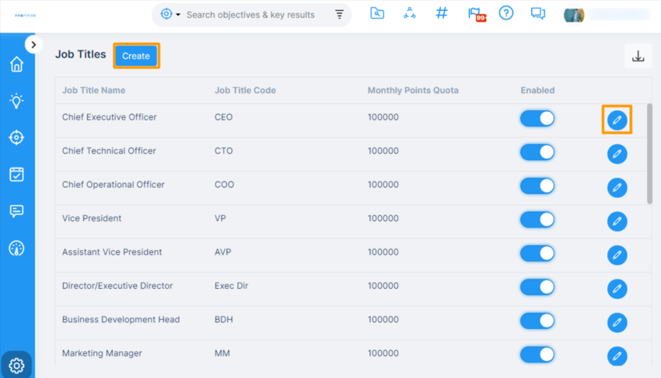
Task: Select the MM code cell
Action: tap(222, 353)
